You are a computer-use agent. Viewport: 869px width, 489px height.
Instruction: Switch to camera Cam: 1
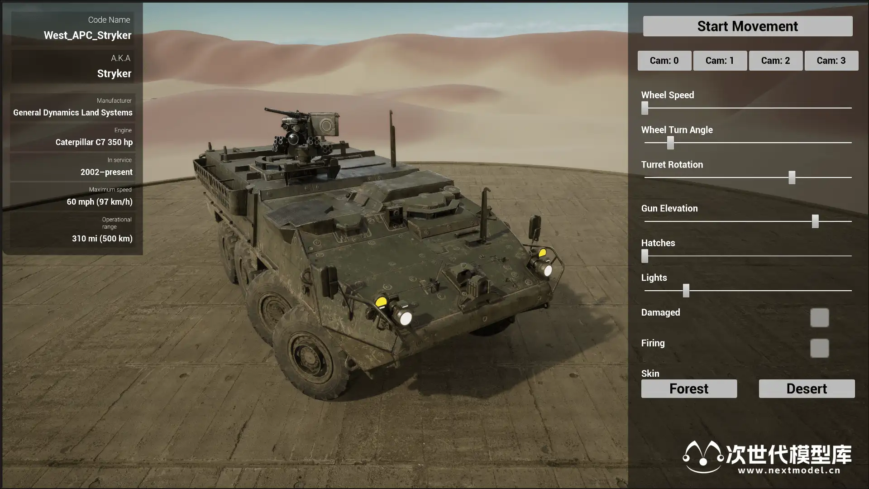click(720, 61)
